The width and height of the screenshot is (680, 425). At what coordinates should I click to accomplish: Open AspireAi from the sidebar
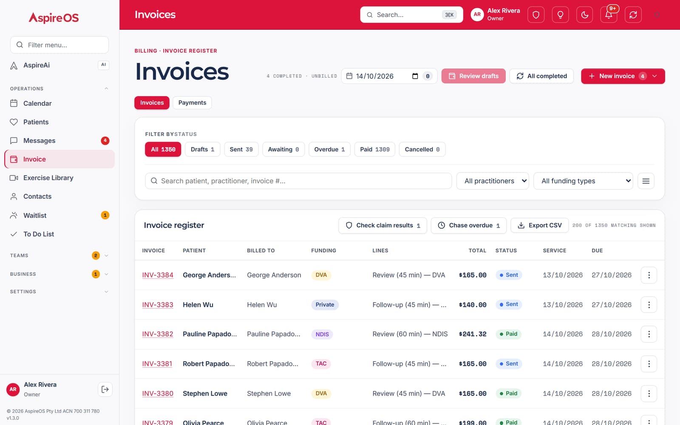tap(59, 65)
